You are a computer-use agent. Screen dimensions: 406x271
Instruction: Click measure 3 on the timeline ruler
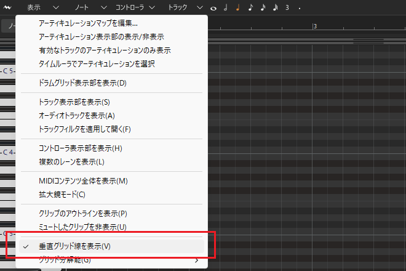coord(314,26)
